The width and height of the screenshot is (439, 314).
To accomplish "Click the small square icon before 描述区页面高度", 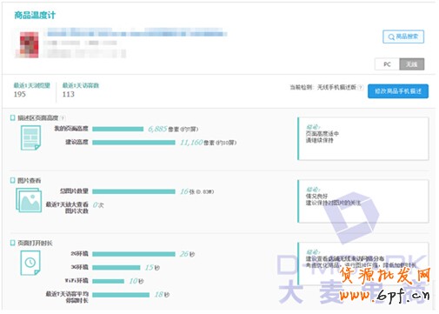I will coord(12,117).
